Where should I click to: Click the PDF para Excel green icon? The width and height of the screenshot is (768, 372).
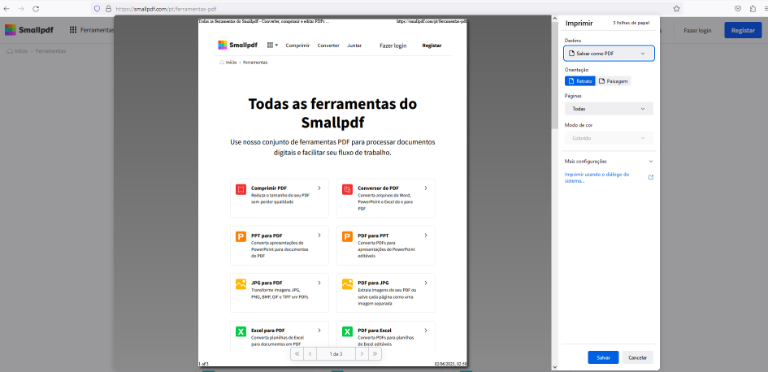347,332
